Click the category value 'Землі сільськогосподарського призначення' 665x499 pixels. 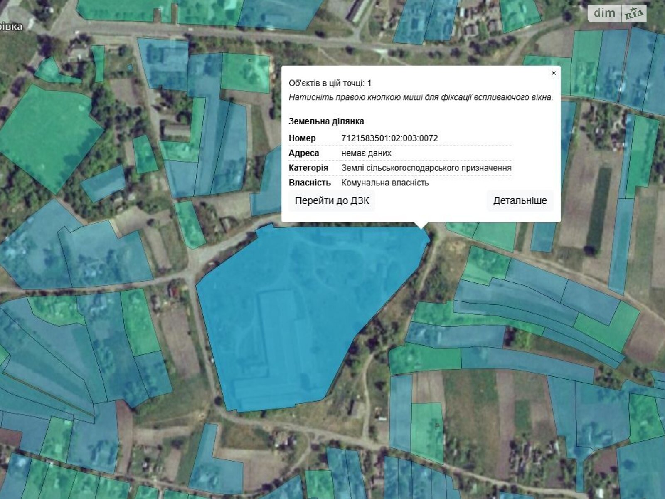pyautogui.click(x=426, y=168)
